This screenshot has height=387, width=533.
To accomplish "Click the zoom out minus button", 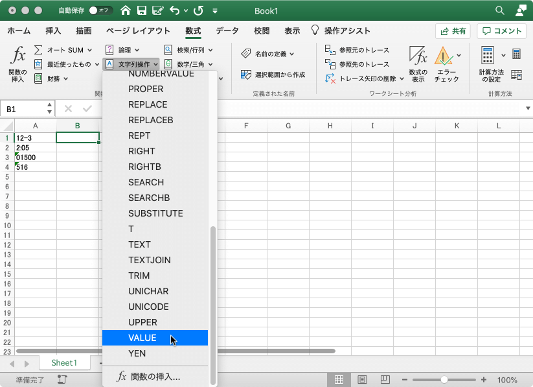I will point(405,379).
